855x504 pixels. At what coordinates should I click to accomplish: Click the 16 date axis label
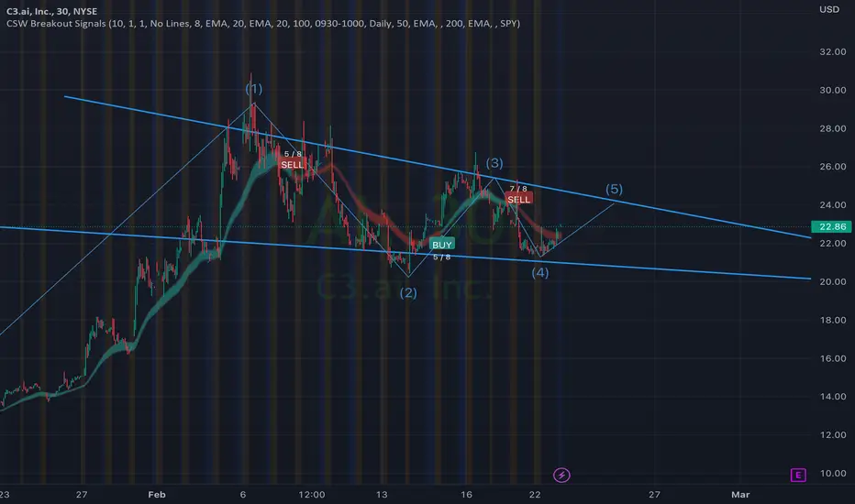tap(466, 495)
